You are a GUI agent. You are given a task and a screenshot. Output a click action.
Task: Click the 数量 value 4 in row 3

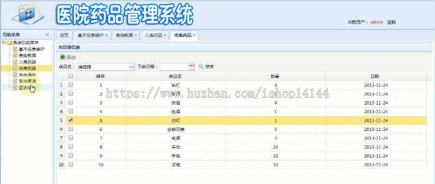275,103
